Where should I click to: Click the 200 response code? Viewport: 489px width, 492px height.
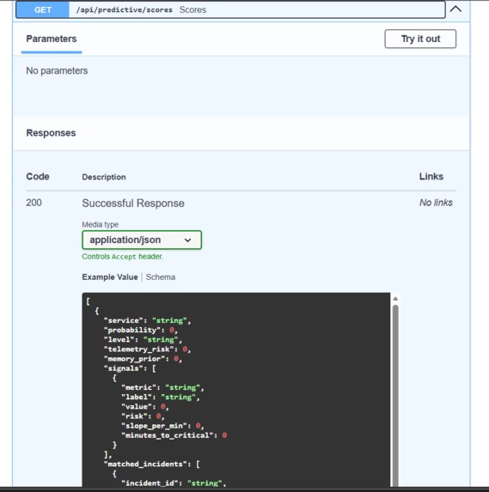tap(34, 203)
